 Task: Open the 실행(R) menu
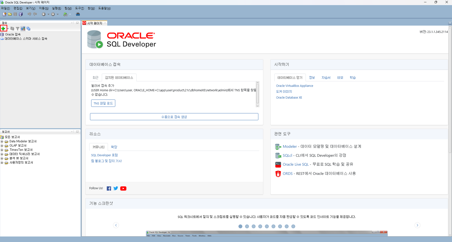[x=57, y=8]
